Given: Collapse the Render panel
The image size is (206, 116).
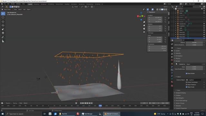Looking at the screenshot, I should 178,61.
